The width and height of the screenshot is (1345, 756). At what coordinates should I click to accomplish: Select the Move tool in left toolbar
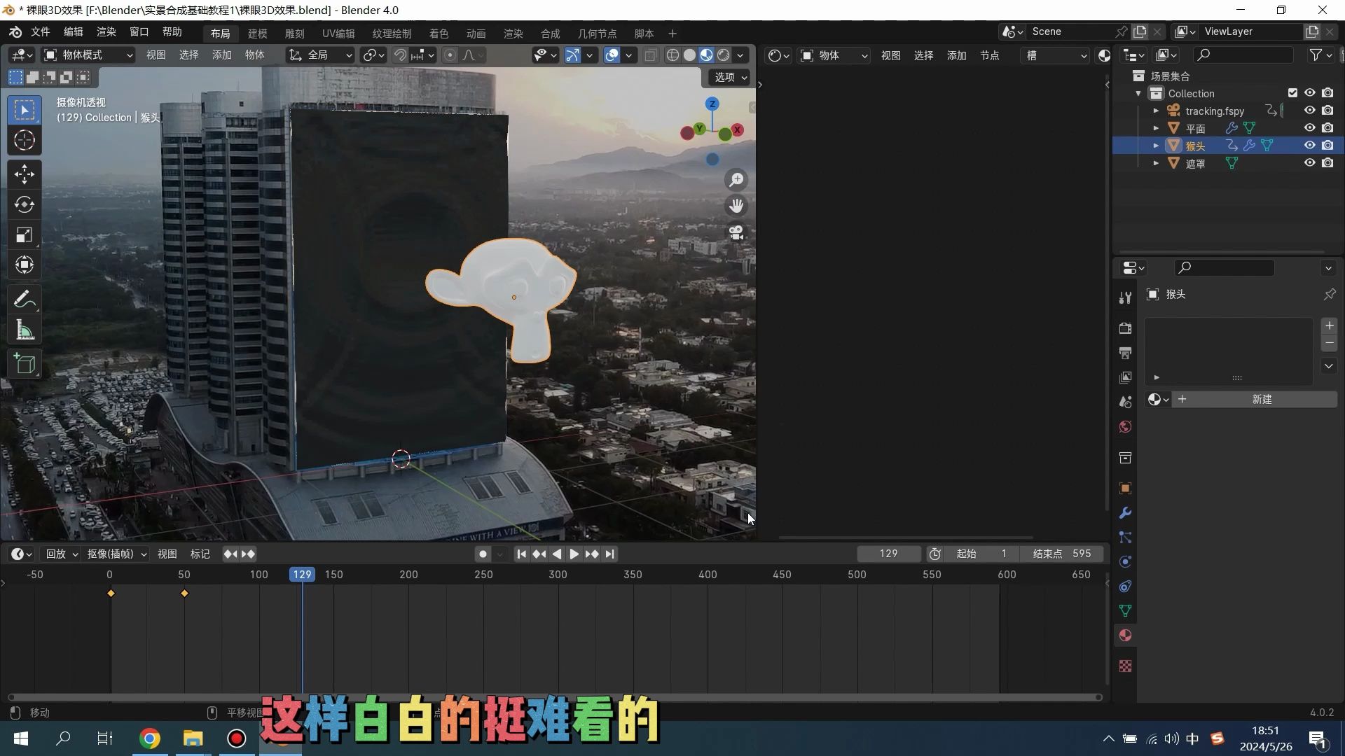25,174
